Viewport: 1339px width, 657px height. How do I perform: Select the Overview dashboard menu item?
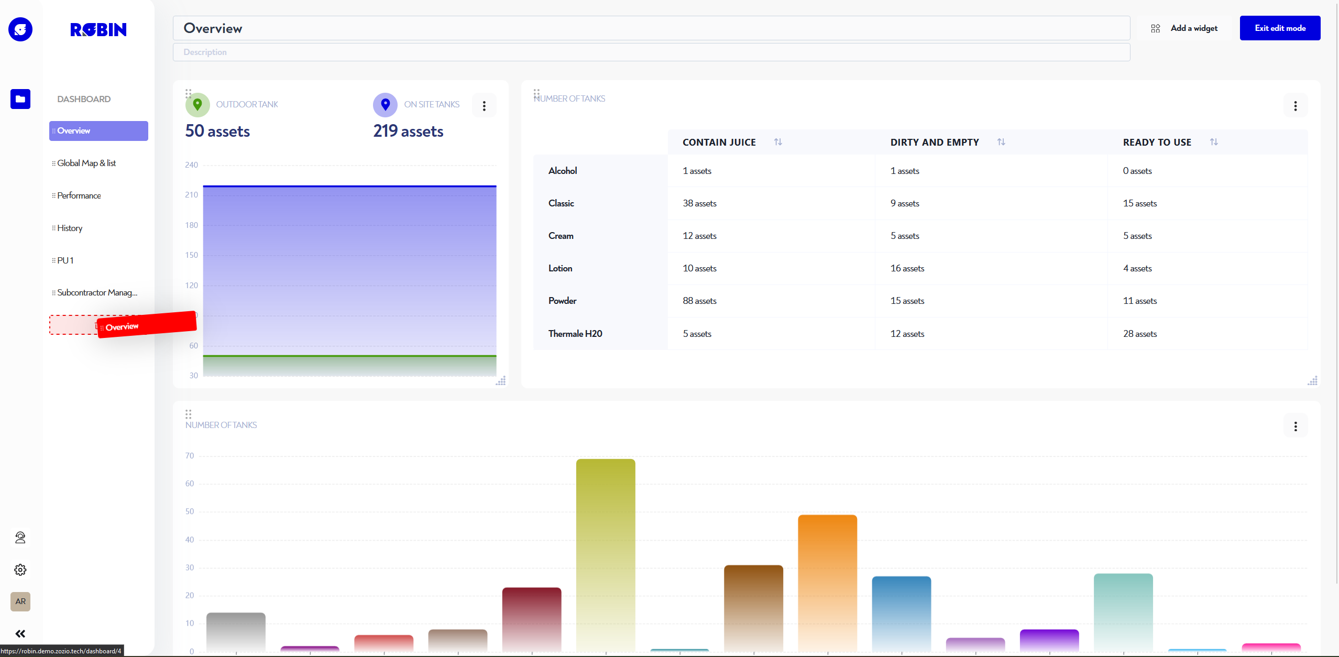click(98, 131)
